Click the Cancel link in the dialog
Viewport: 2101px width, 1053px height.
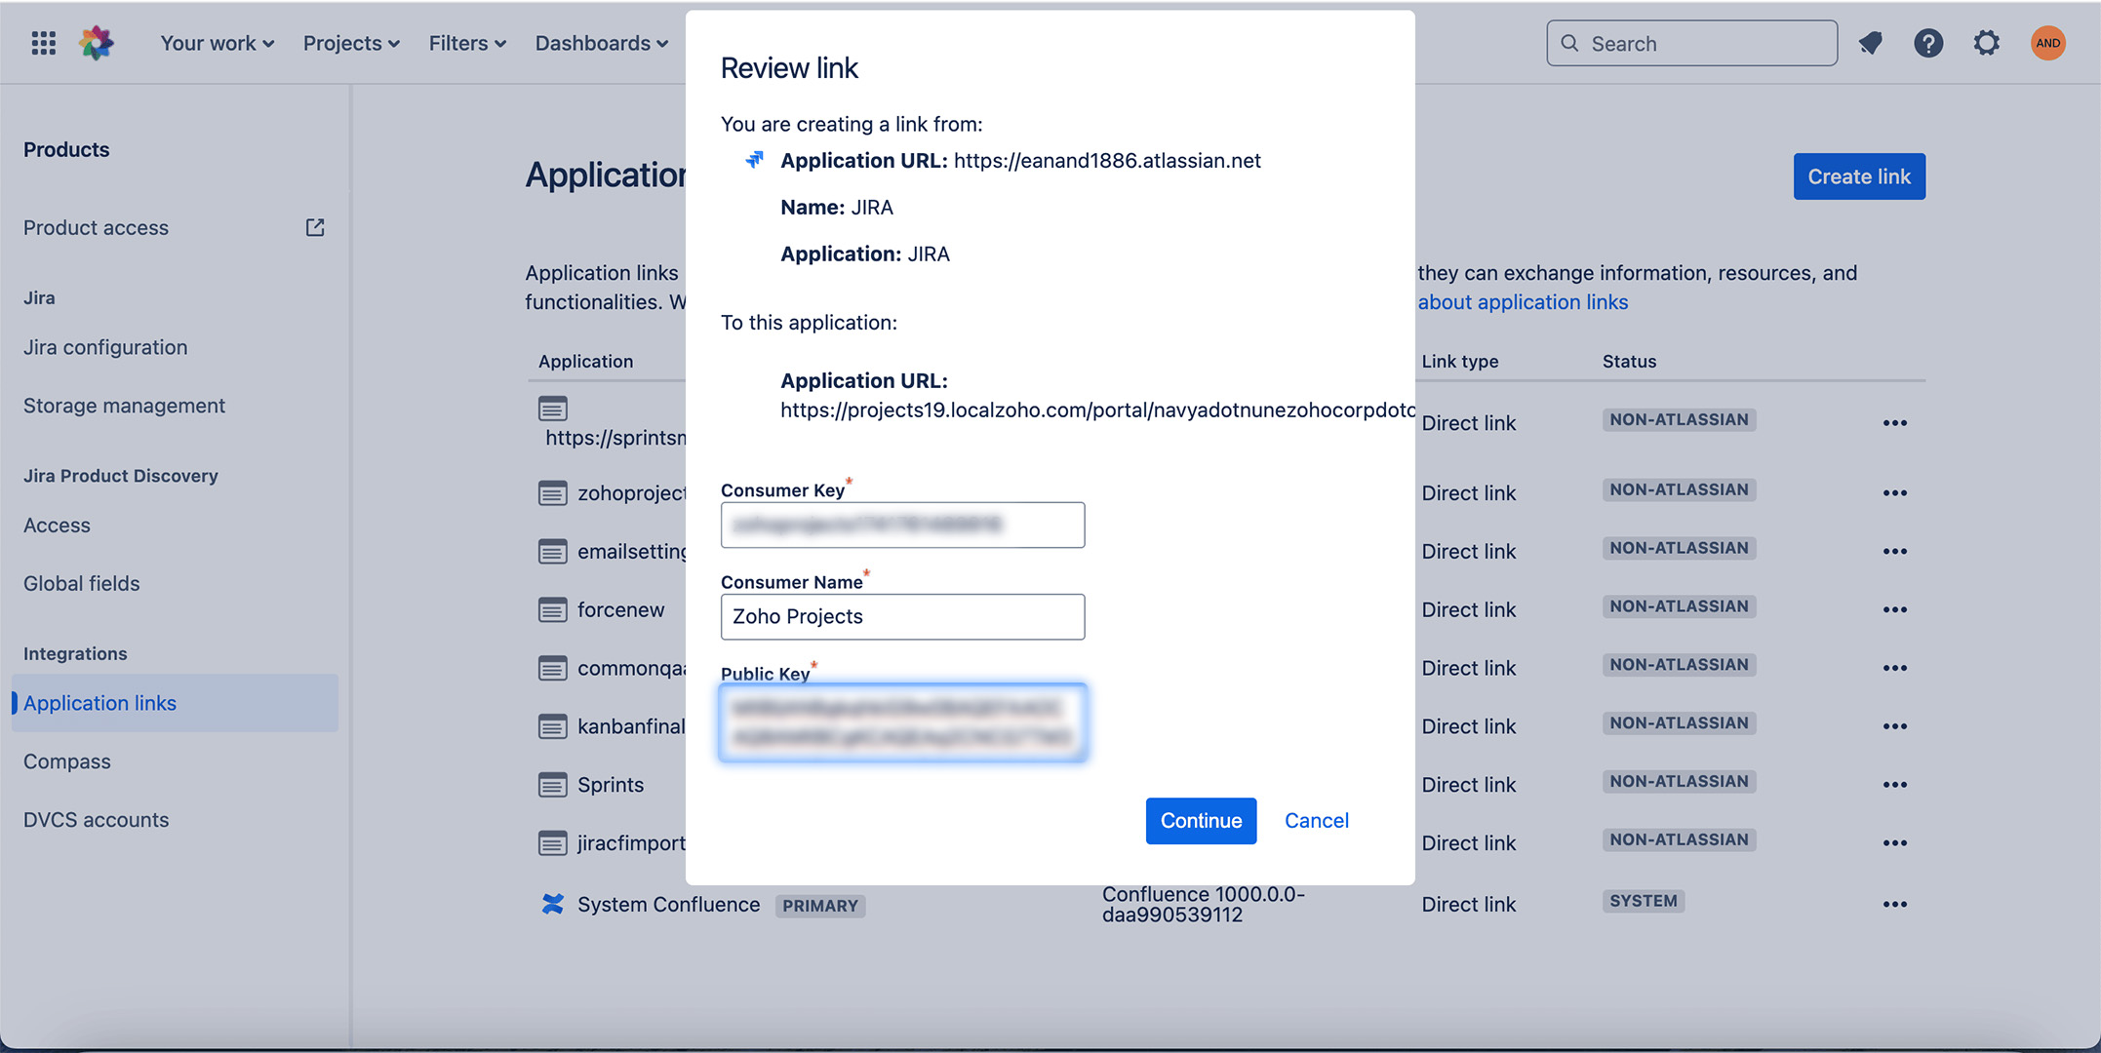pyautogui.click(x=1316, y=821)
